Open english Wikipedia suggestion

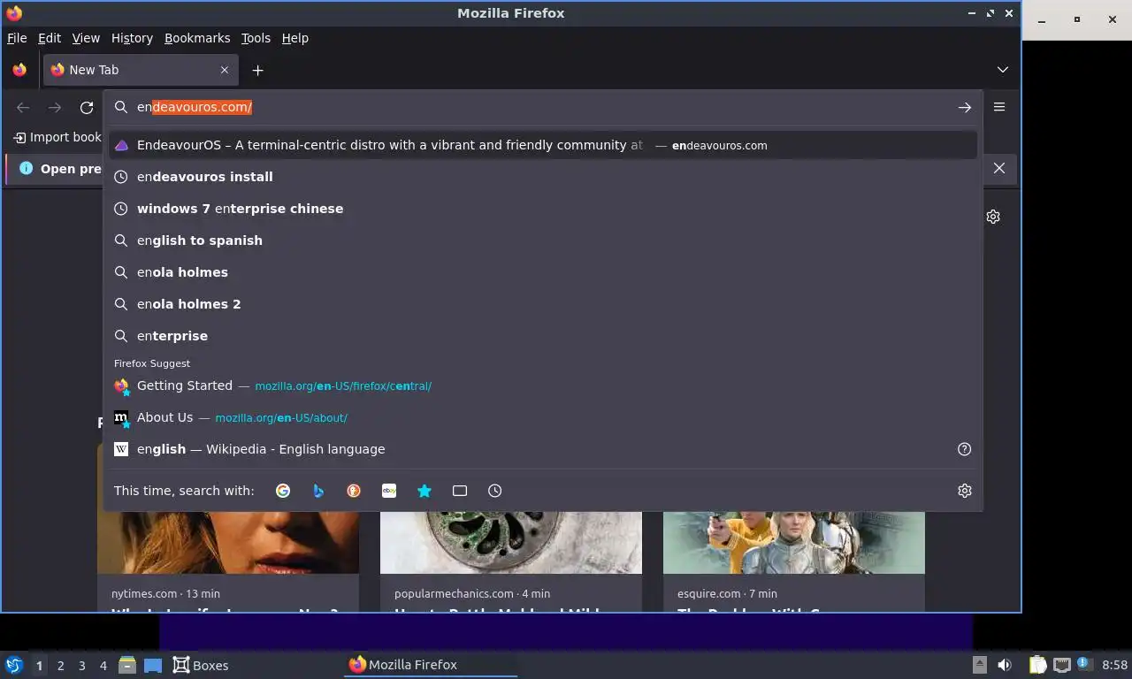[529, 449]
